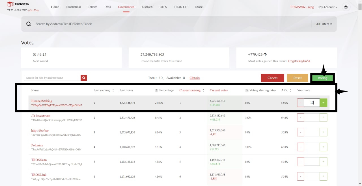The height and width of the screenshot is (186, 362).
Task: Click TRONLink vote input field
Action: pos(312,176)
